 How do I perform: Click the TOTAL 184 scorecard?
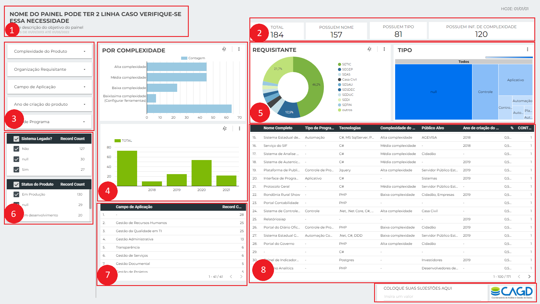pyautogui.click(x=277, y=31)
